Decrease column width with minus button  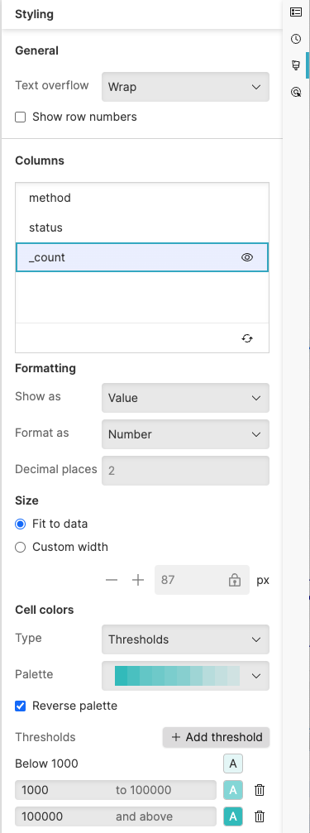112,580
